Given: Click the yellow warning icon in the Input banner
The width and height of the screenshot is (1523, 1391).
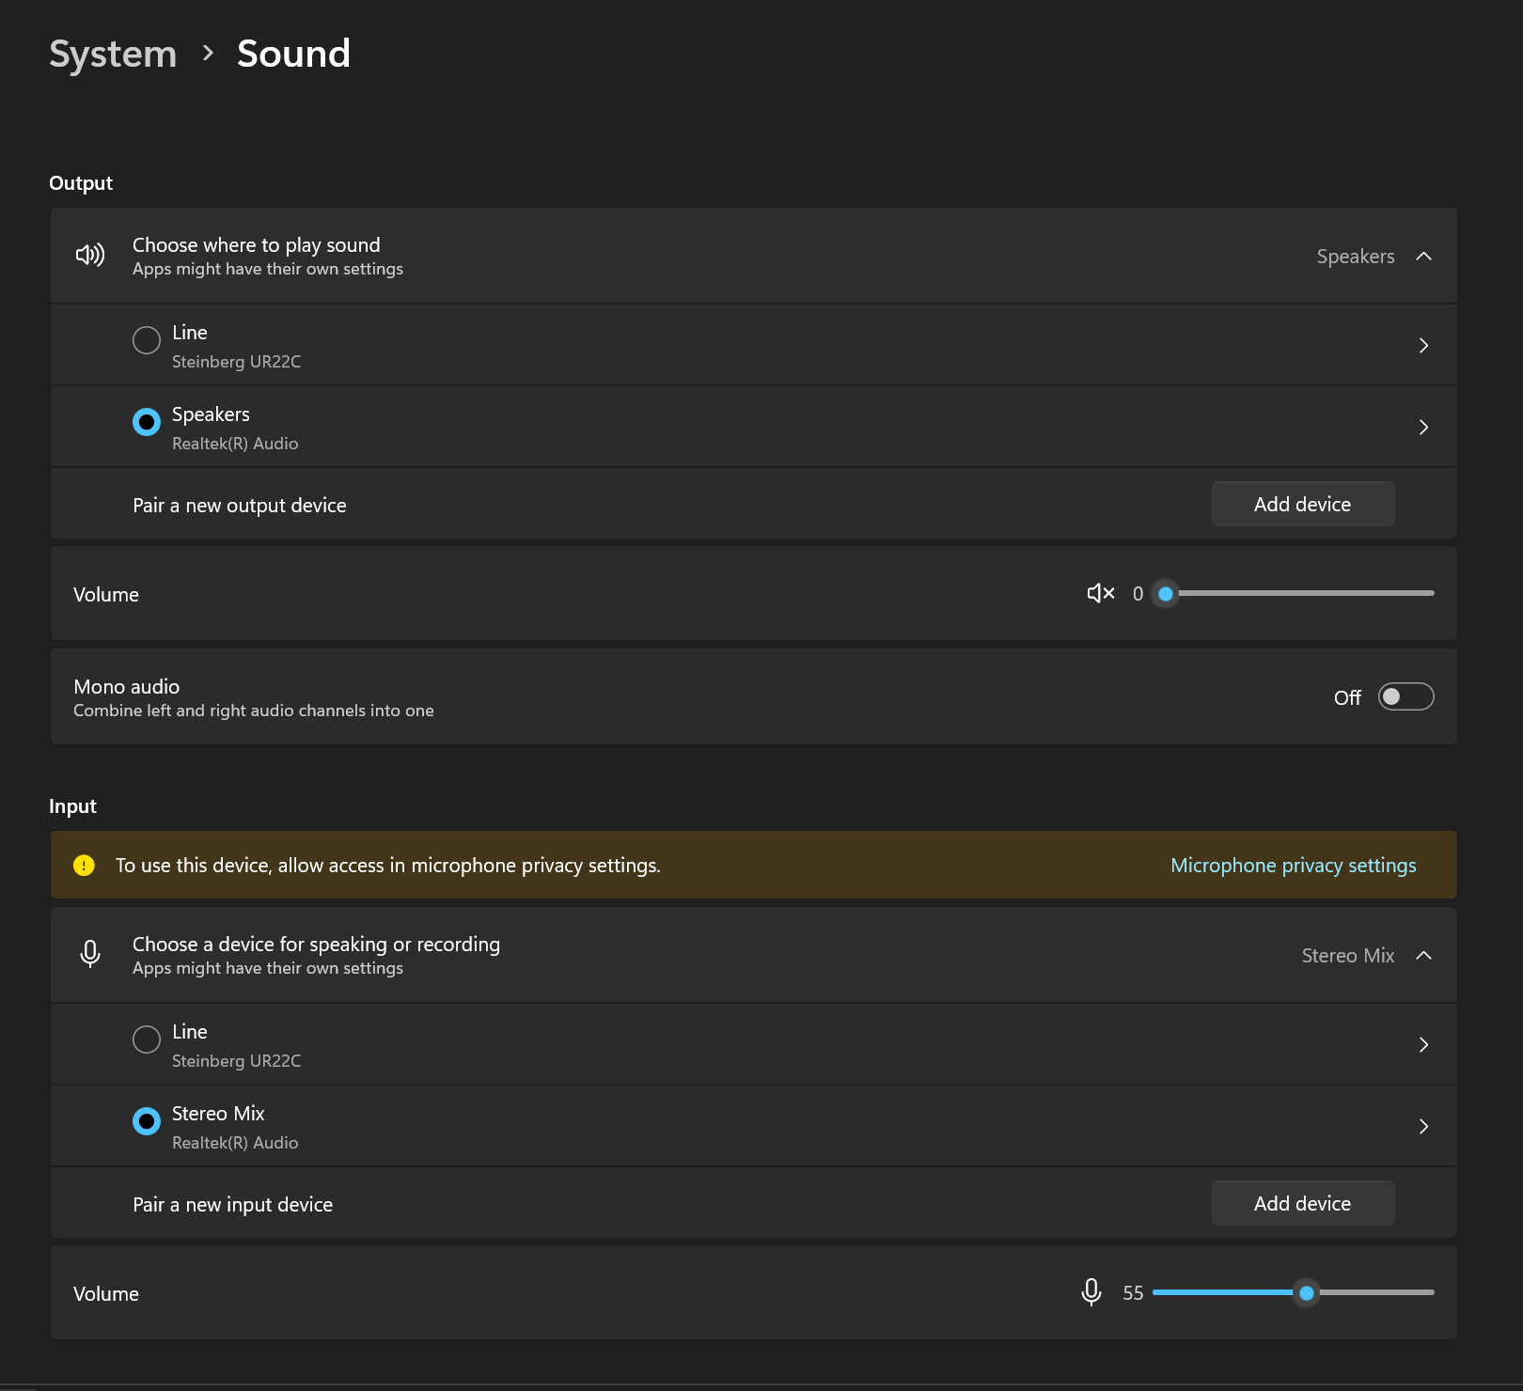Looking at the screenshot, I should point(84,865).
